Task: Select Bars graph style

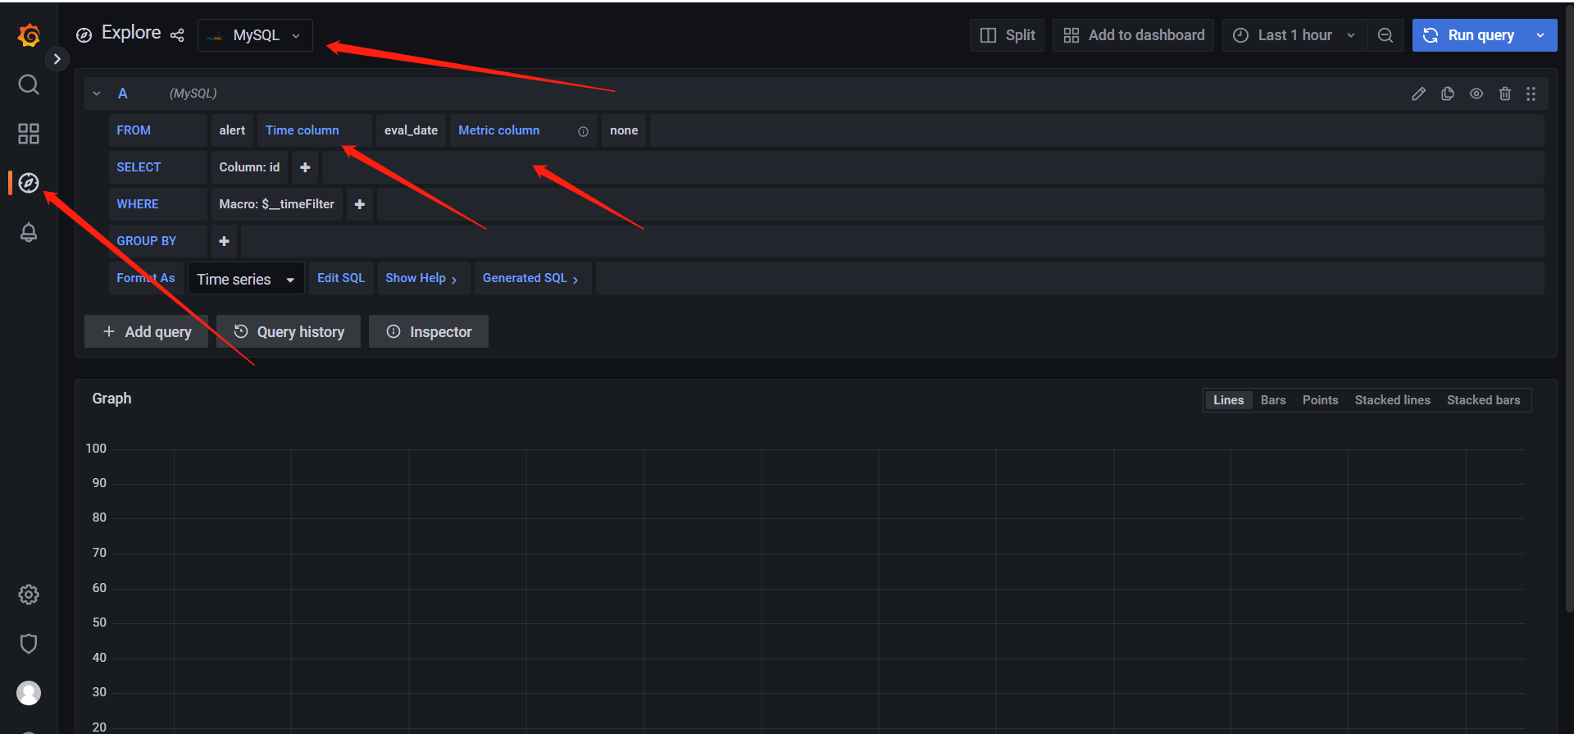Action: pyautogui.click(x=1273, y=400)
